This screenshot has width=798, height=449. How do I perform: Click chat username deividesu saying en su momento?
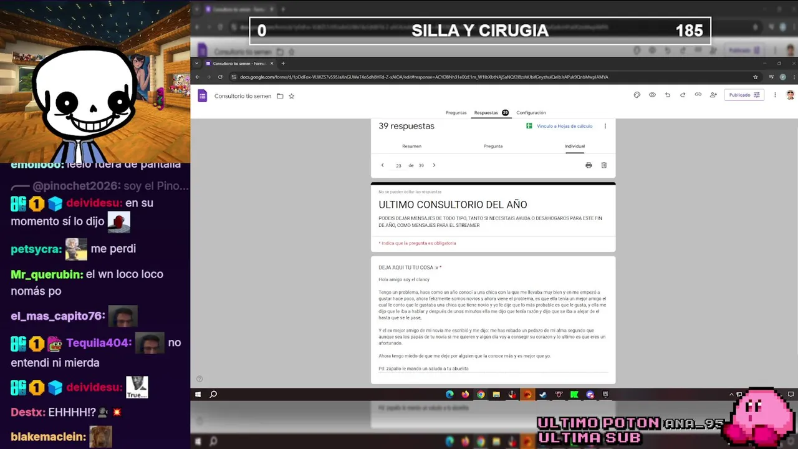point(93,203)
